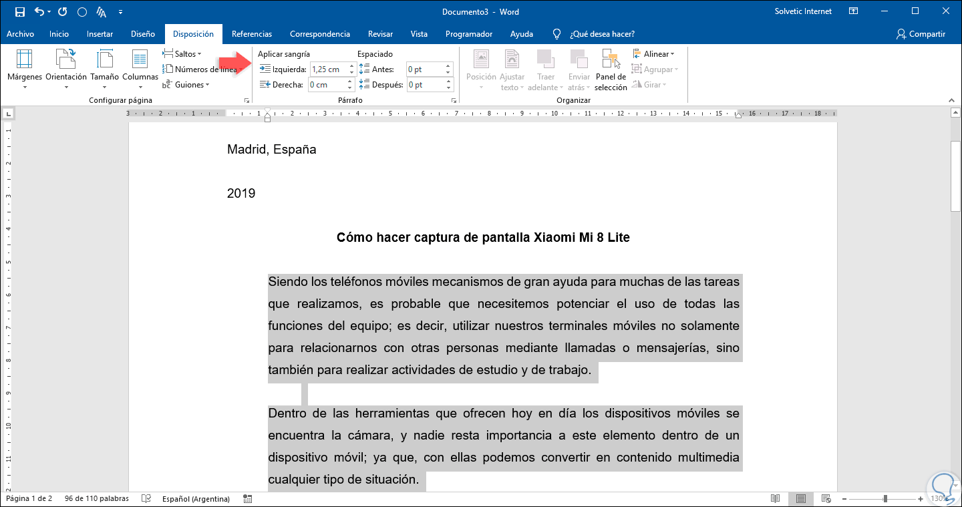Viewport: 962px width, 507px height.
Task: Switch to the Referencias tab
Action: (x=252, y=34)
